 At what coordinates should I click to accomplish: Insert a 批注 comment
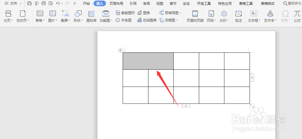(239, 16)
